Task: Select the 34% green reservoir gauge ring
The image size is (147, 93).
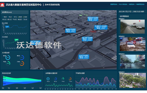Action: pos(8,63)
